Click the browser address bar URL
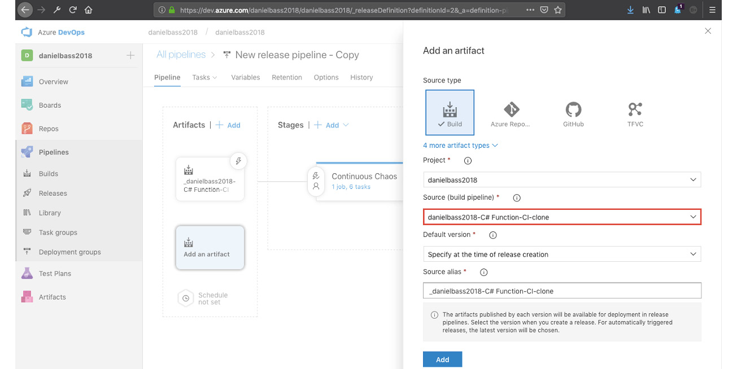Image resolution: width=737 pixels, height=369 pixels. tap(344, 10)
